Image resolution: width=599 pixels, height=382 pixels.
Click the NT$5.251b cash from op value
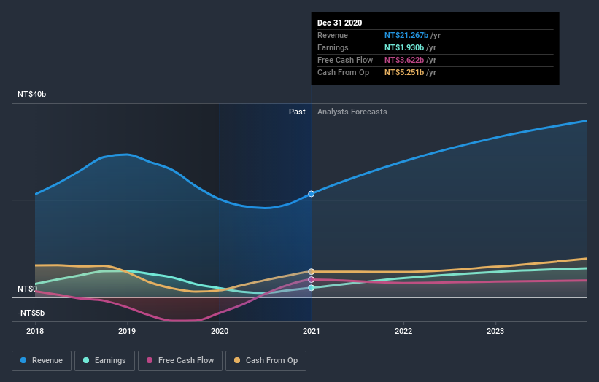(404, 72)
